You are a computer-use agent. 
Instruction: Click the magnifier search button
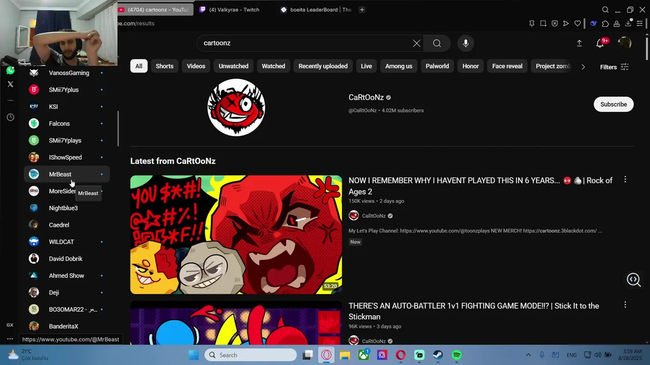pyautogui.click(x=437, y=43)
